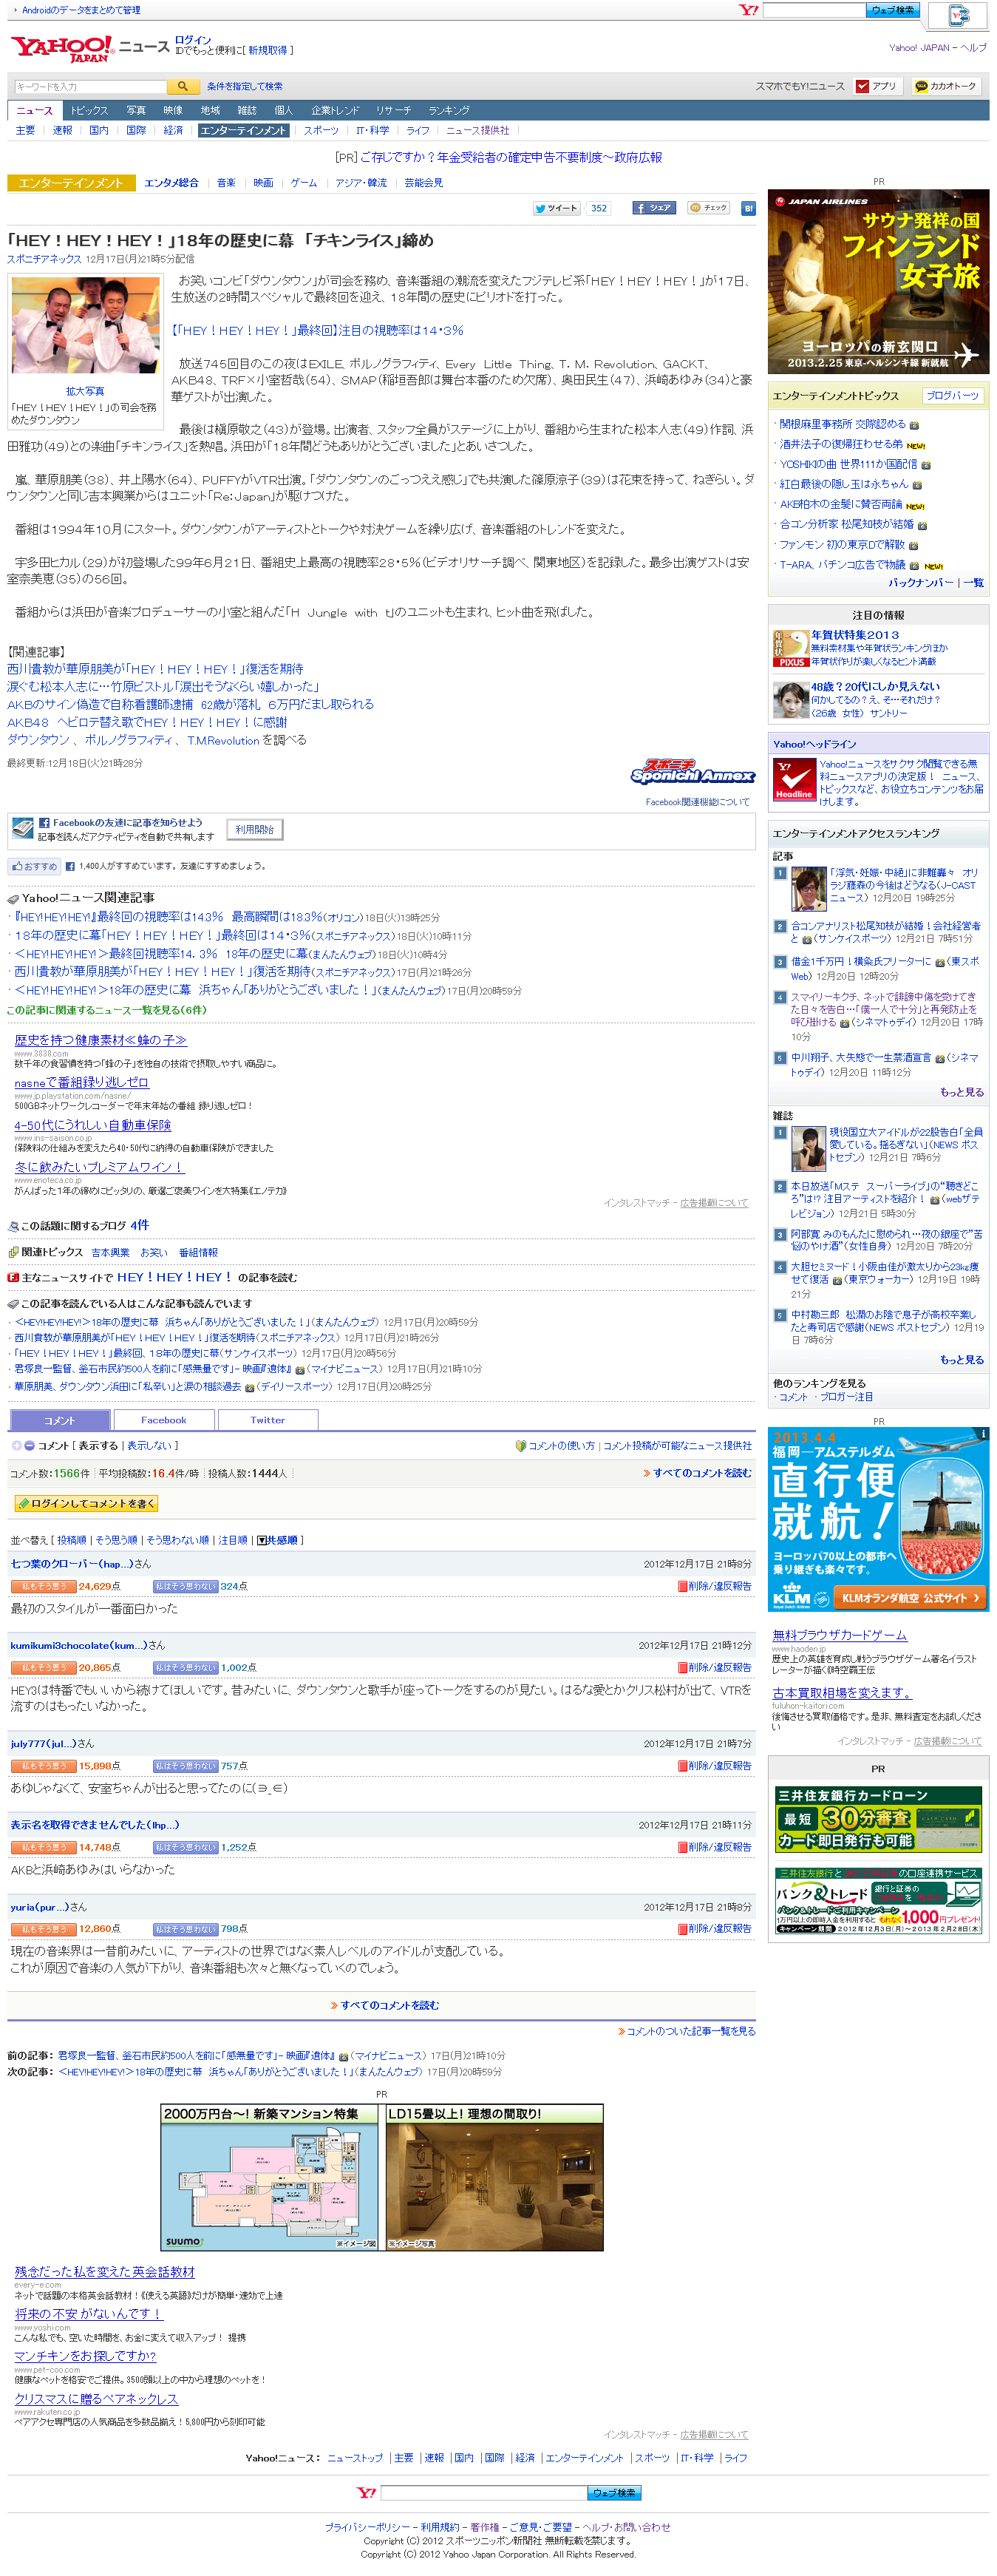Viewport: 997px width, 2576px height.
Task: Select the スポーツ category
Action: coord(321,130)
